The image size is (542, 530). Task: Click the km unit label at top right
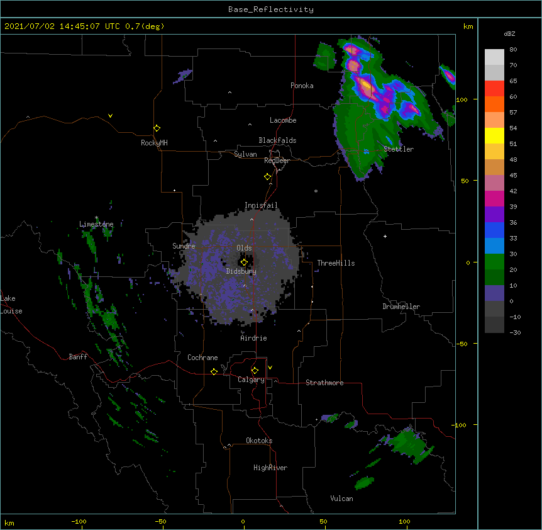point(468,26)
